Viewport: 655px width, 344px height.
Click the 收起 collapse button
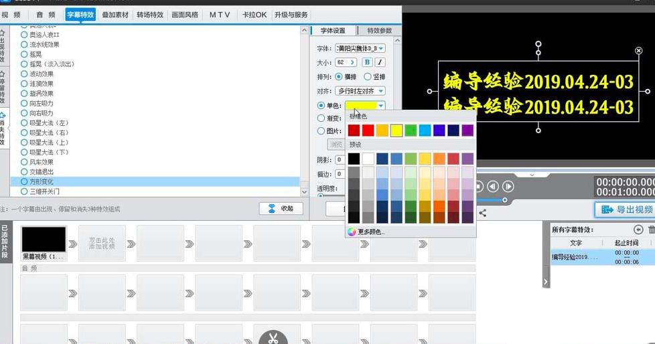(281, 209)
